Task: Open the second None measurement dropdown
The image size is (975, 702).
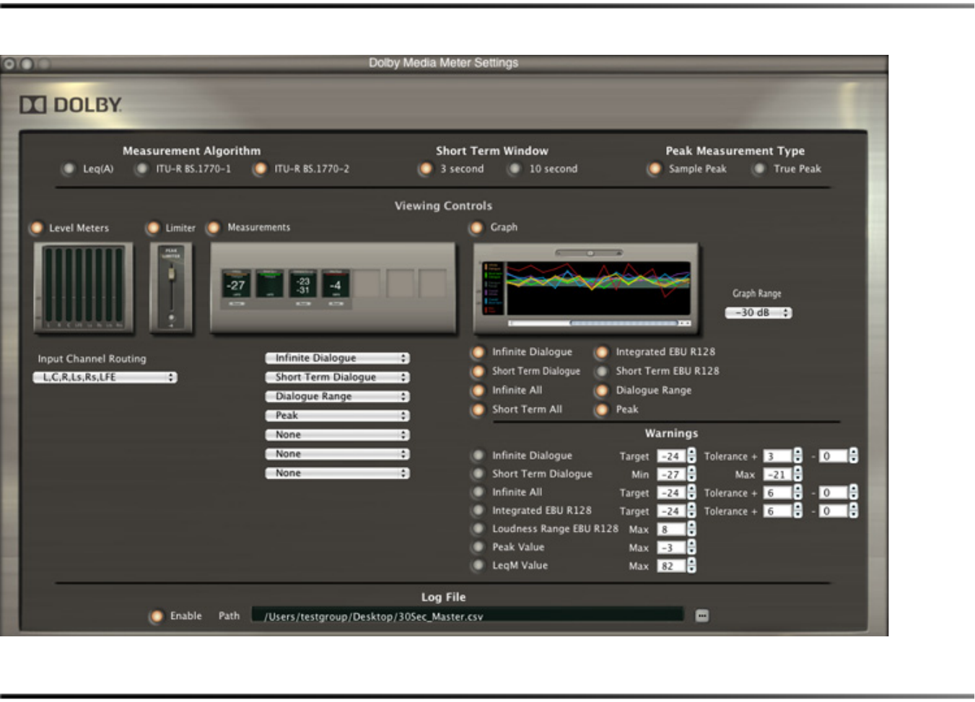Action: (x=337, y=454)
